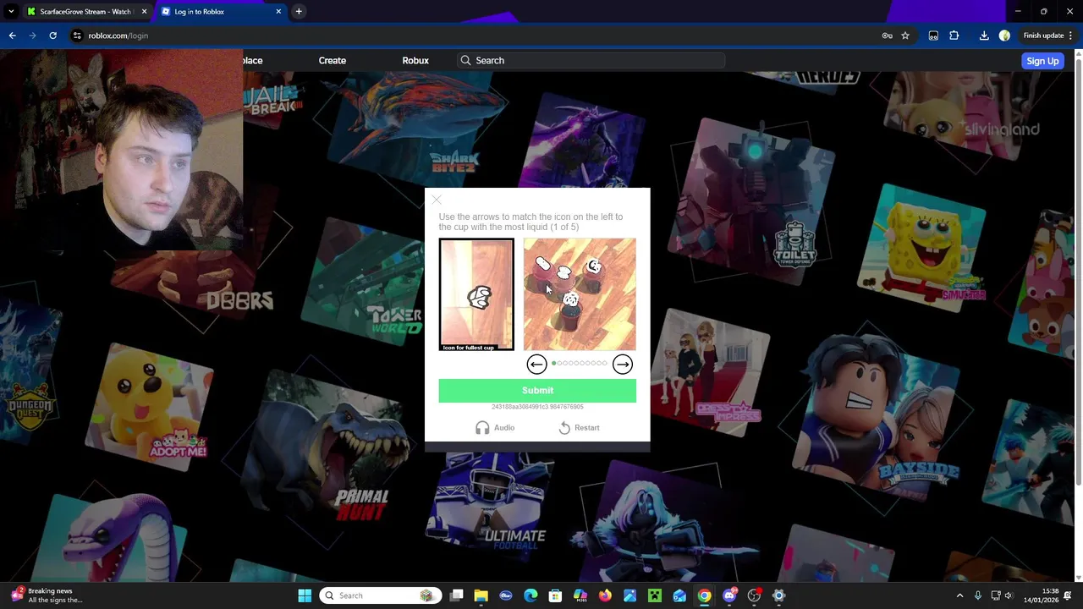Go back in browser history

pyautogui.click(x=12, y=36)
